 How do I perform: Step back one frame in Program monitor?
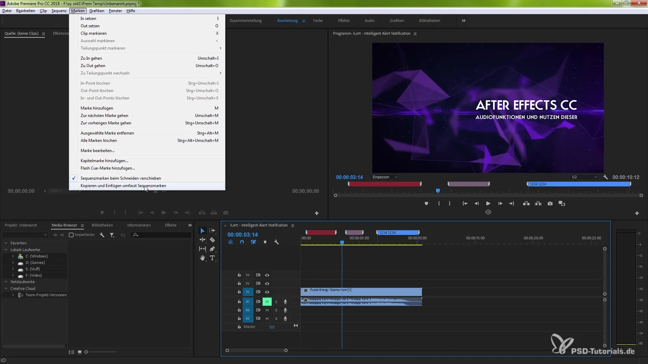tap(477, 204)
